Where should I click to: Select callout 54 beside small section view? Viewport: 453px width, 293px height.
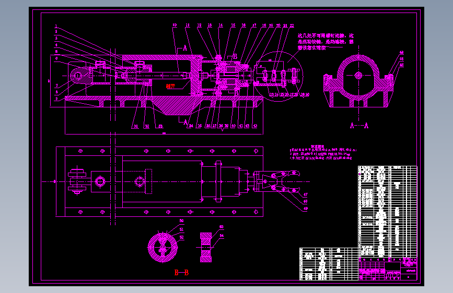point(222,236)
